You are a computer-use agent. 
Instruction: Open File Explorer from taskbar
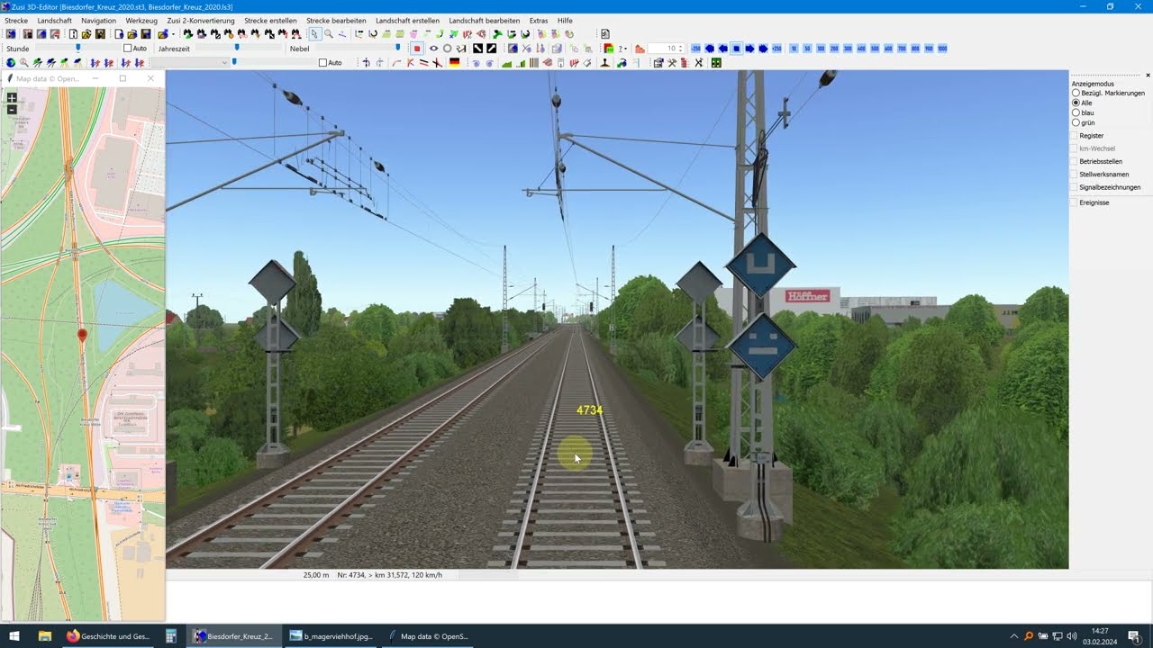[x=44, y=636]
